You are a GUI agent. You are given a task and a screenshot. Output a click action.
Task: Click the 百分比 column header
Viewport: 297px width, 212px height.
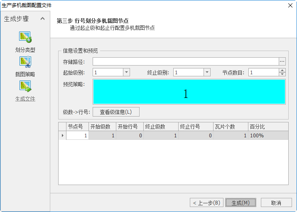click(x=268, y=127)
